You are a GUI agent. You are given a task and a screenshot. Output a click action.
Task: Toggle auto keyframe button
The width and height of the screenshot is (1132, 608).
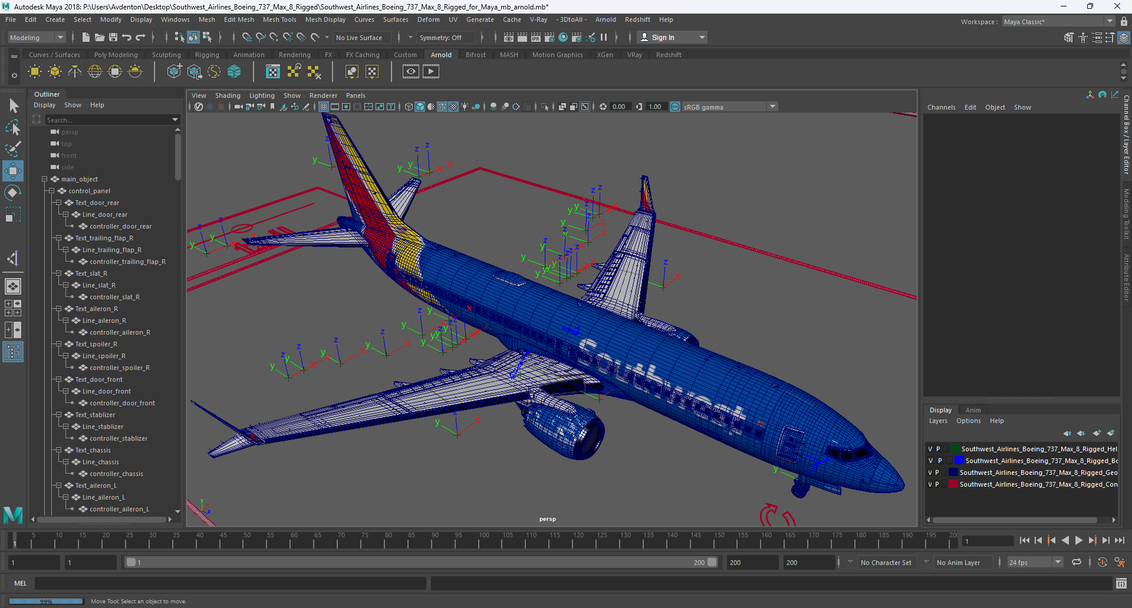coord(1103,562)
